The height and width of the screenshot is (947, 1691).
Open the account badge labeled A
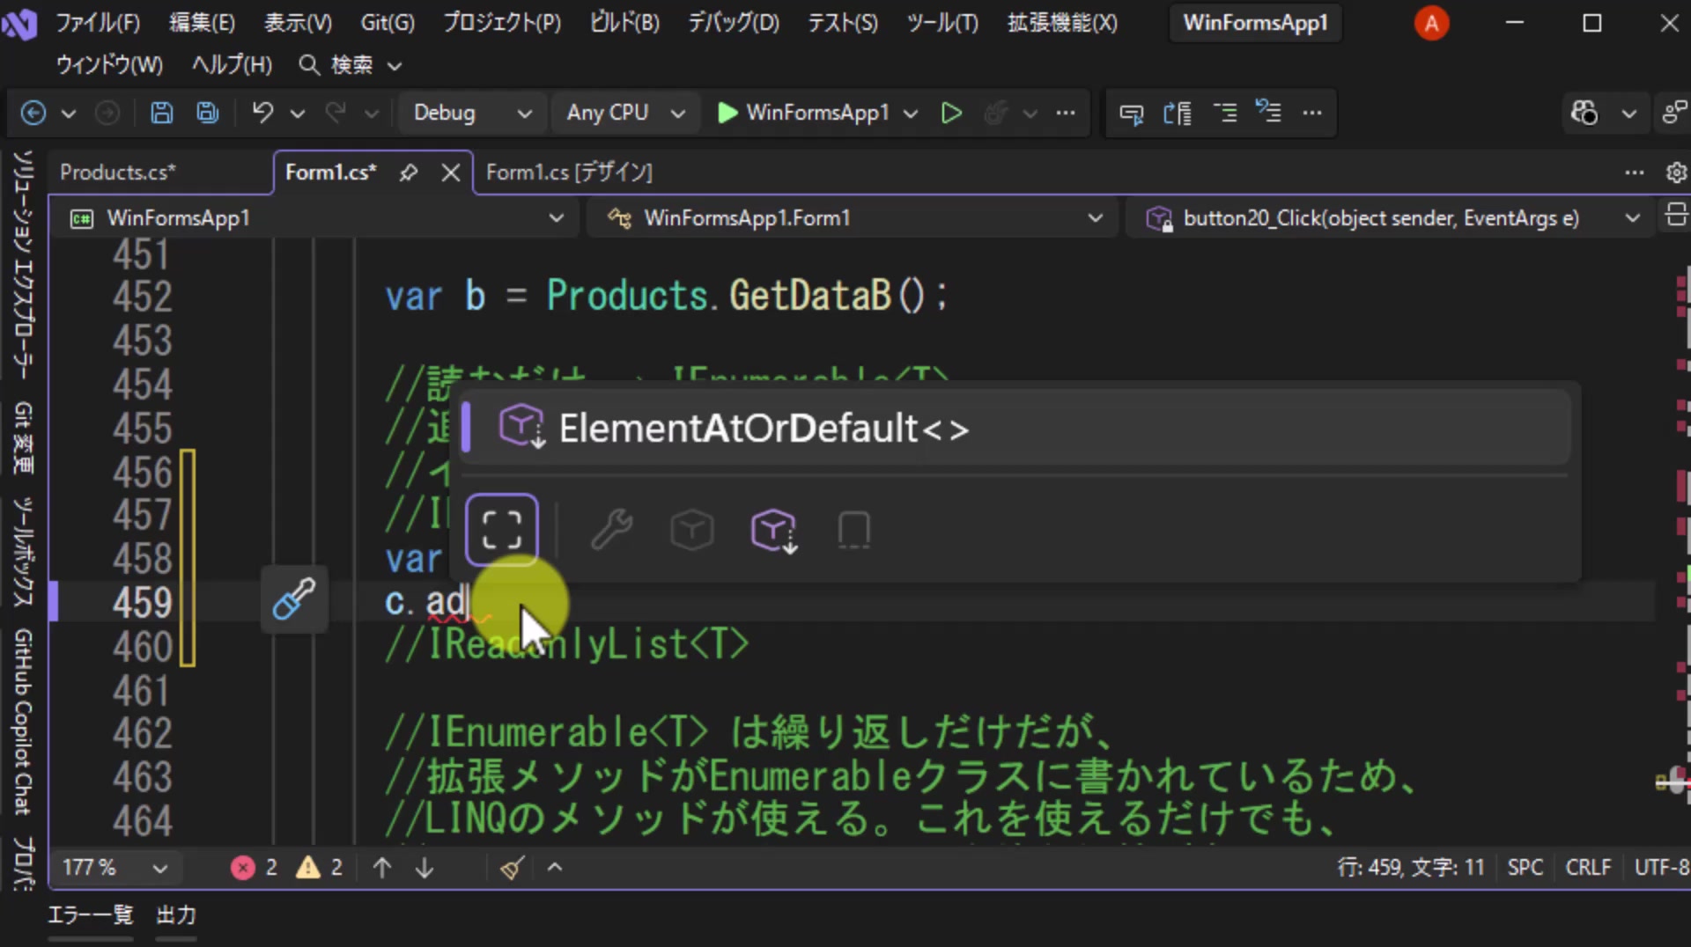click(1431, 23)
